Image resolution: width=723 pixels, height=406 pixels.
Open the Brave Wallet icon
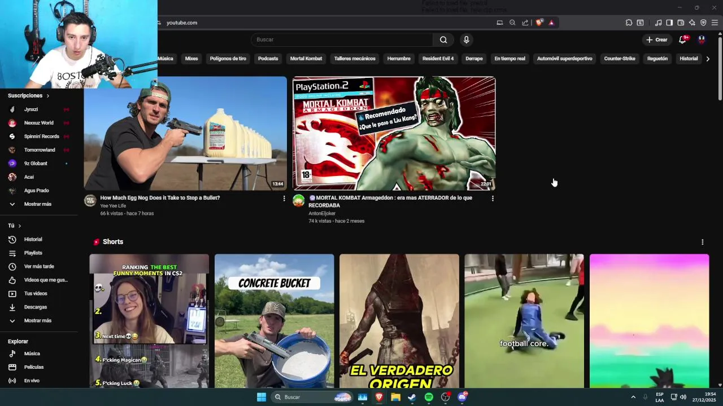681,23
